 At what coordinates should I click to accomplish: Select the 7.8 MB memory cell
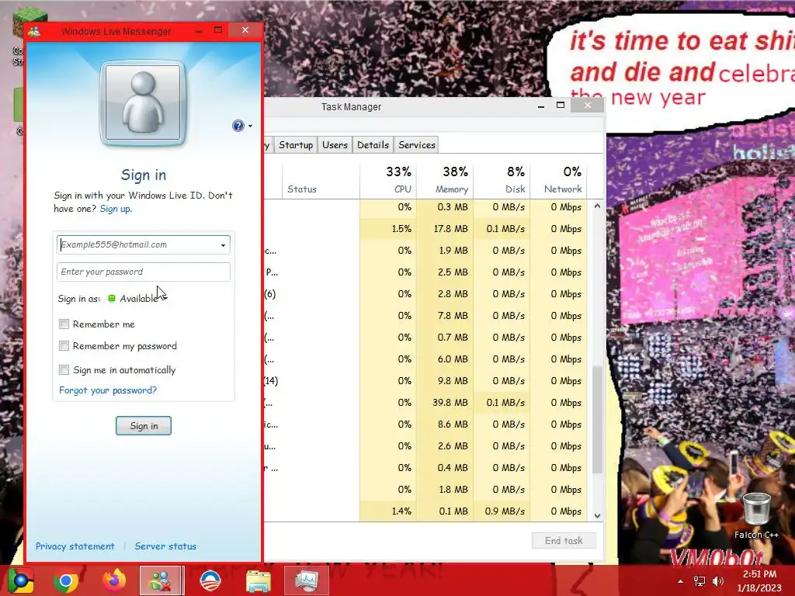(445, 316)
